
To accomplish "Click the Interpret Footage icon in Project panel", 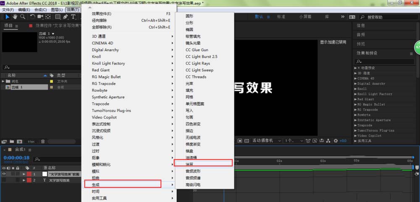I will 4,141.
